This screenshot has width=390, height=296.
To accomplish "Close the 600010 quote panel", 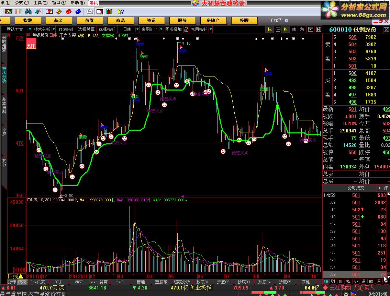I will pyautogui.click(x=386, y=30).
